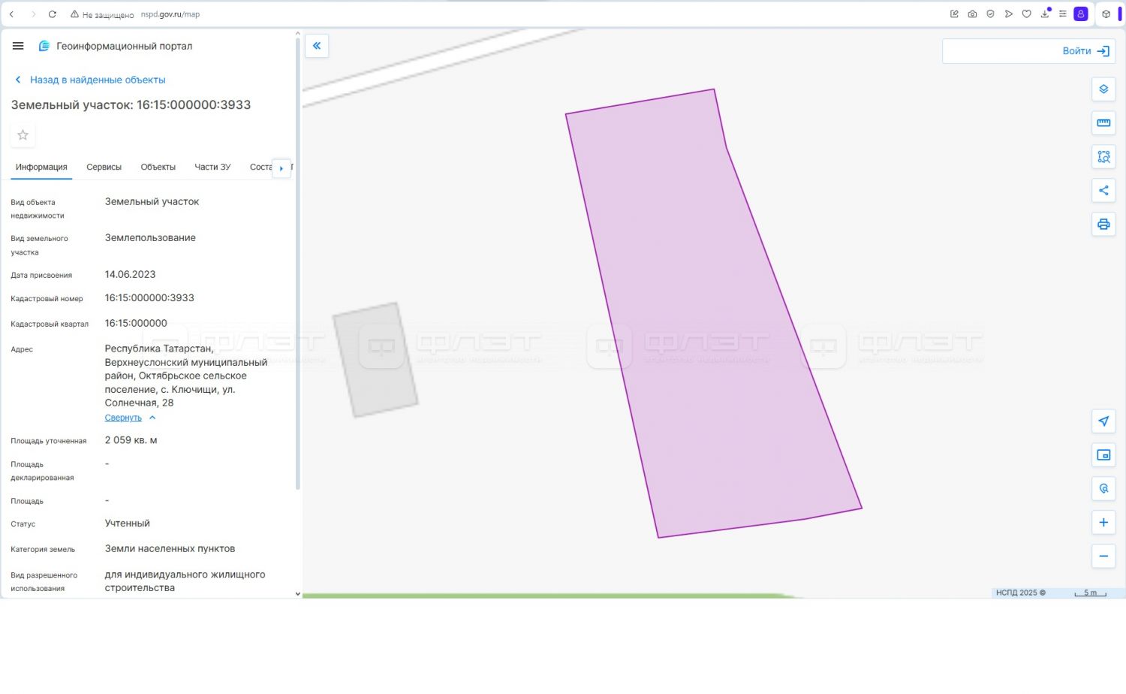Viewport: 1126px width, 694px height.
Task: Zoom out on the map
Action: pos(1103,557)
